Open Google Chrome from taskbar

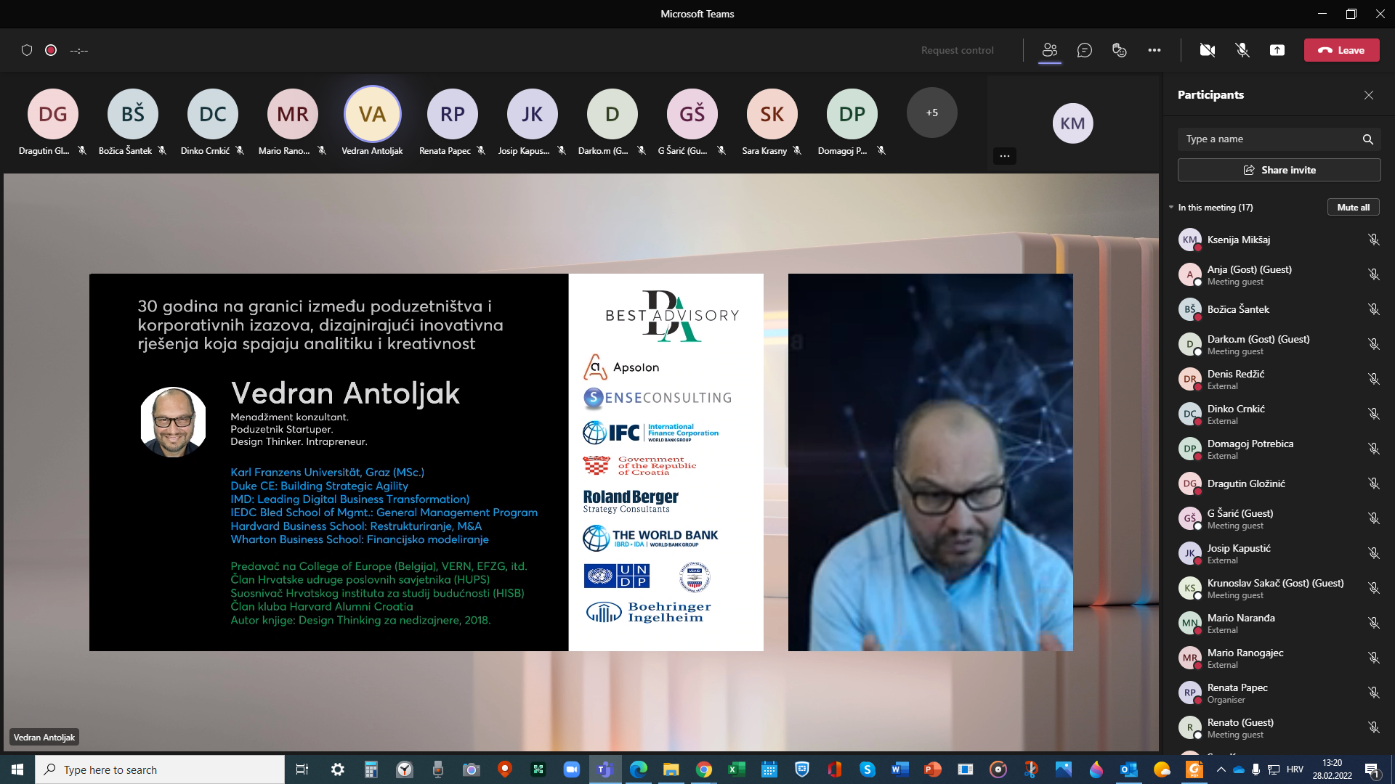704,769
